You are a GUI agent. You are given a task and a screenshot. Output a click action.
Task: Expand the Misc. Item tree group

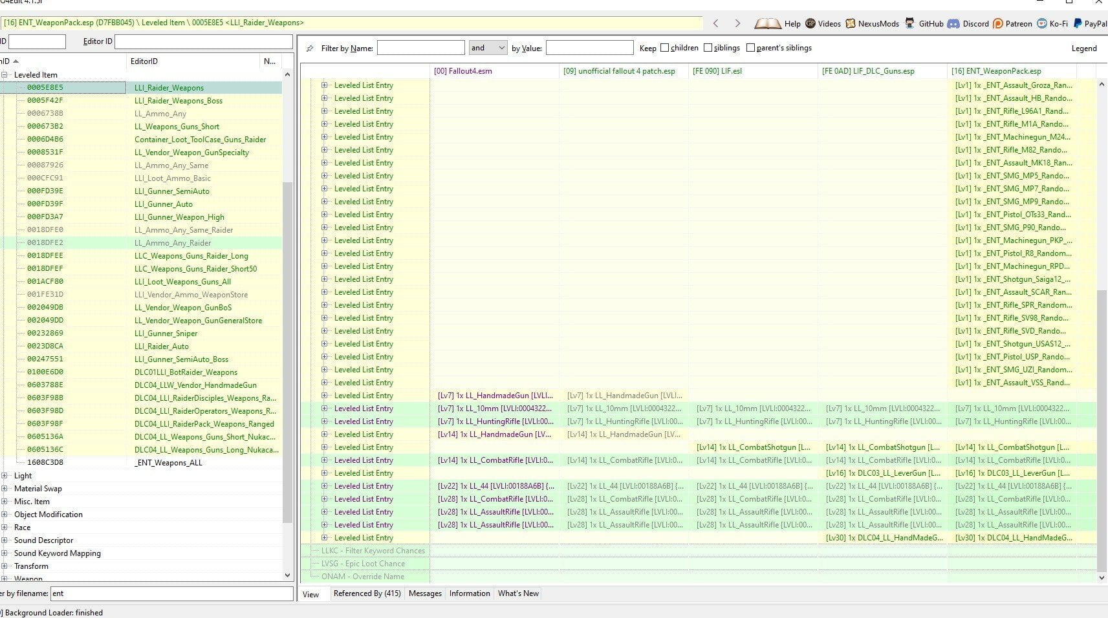coord(5,502)
